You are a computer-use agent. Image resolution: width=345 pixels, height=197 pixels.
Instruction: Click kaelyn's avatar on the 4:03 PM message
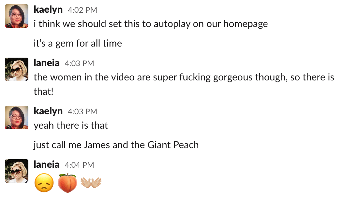pyautogui.click(x=17, y=118)
